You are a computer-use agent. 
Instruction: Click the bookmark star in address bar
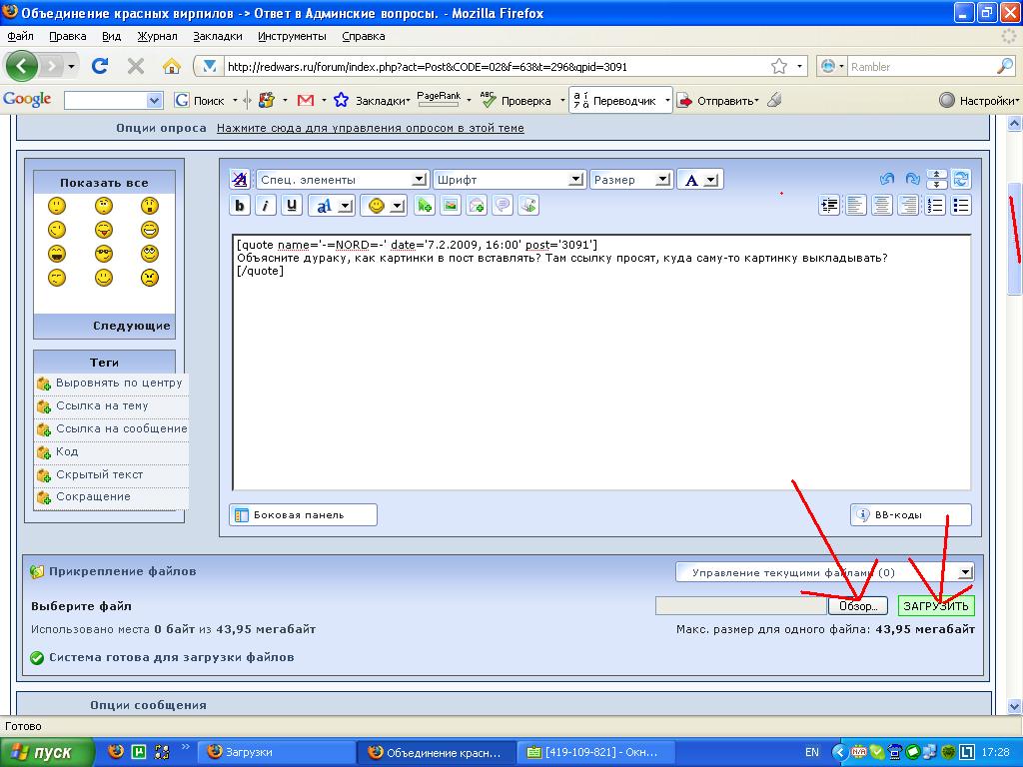pyautogui.click(x=779, y=66)
